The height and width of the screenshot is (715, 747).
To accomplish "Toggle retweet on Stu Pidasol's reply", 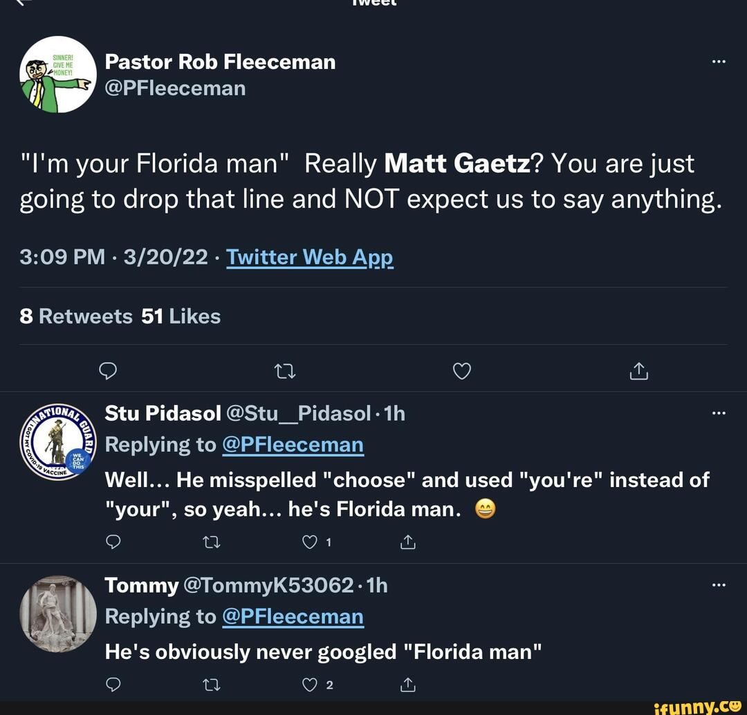I will [x=211, y=542].
